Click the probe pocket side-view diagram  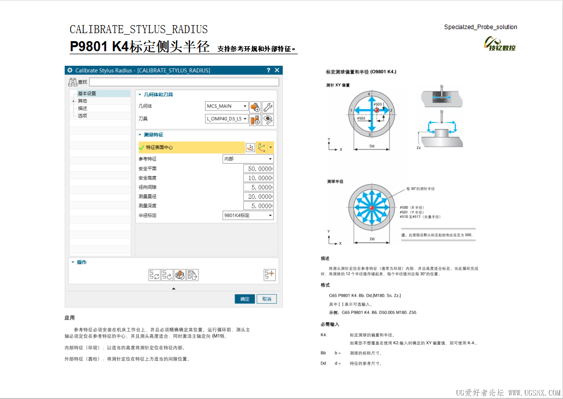tap(442, 96)
